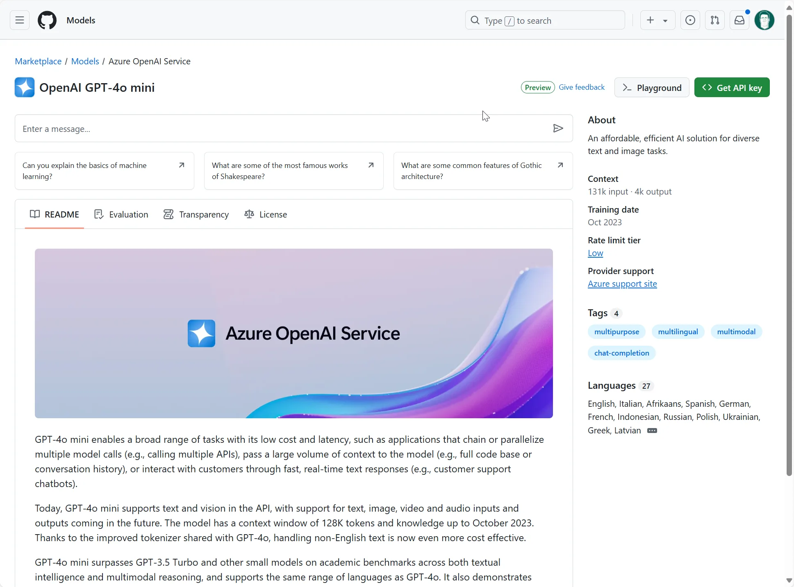Click the GitHub logo icon
This screenshot has height=587, width=794.
(x=47, y=20)
